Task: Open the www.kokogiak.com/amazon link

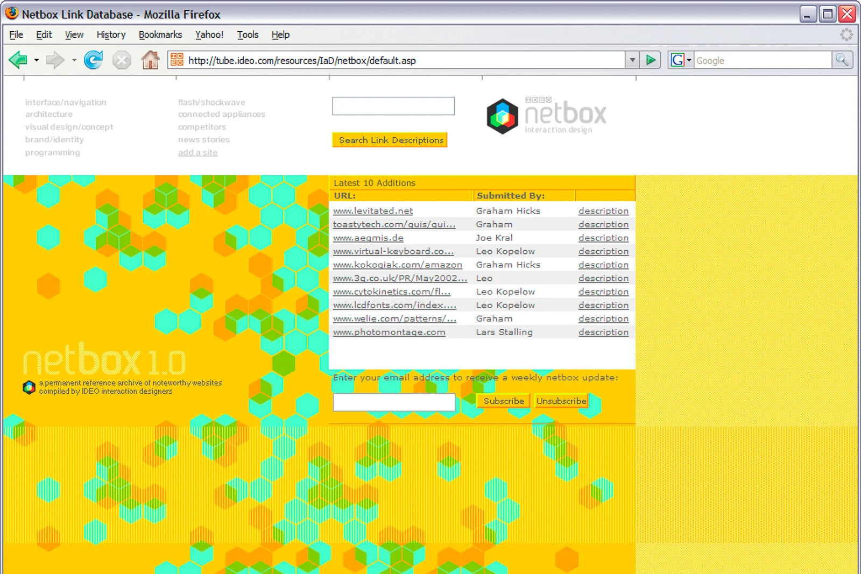Action: 398,265
